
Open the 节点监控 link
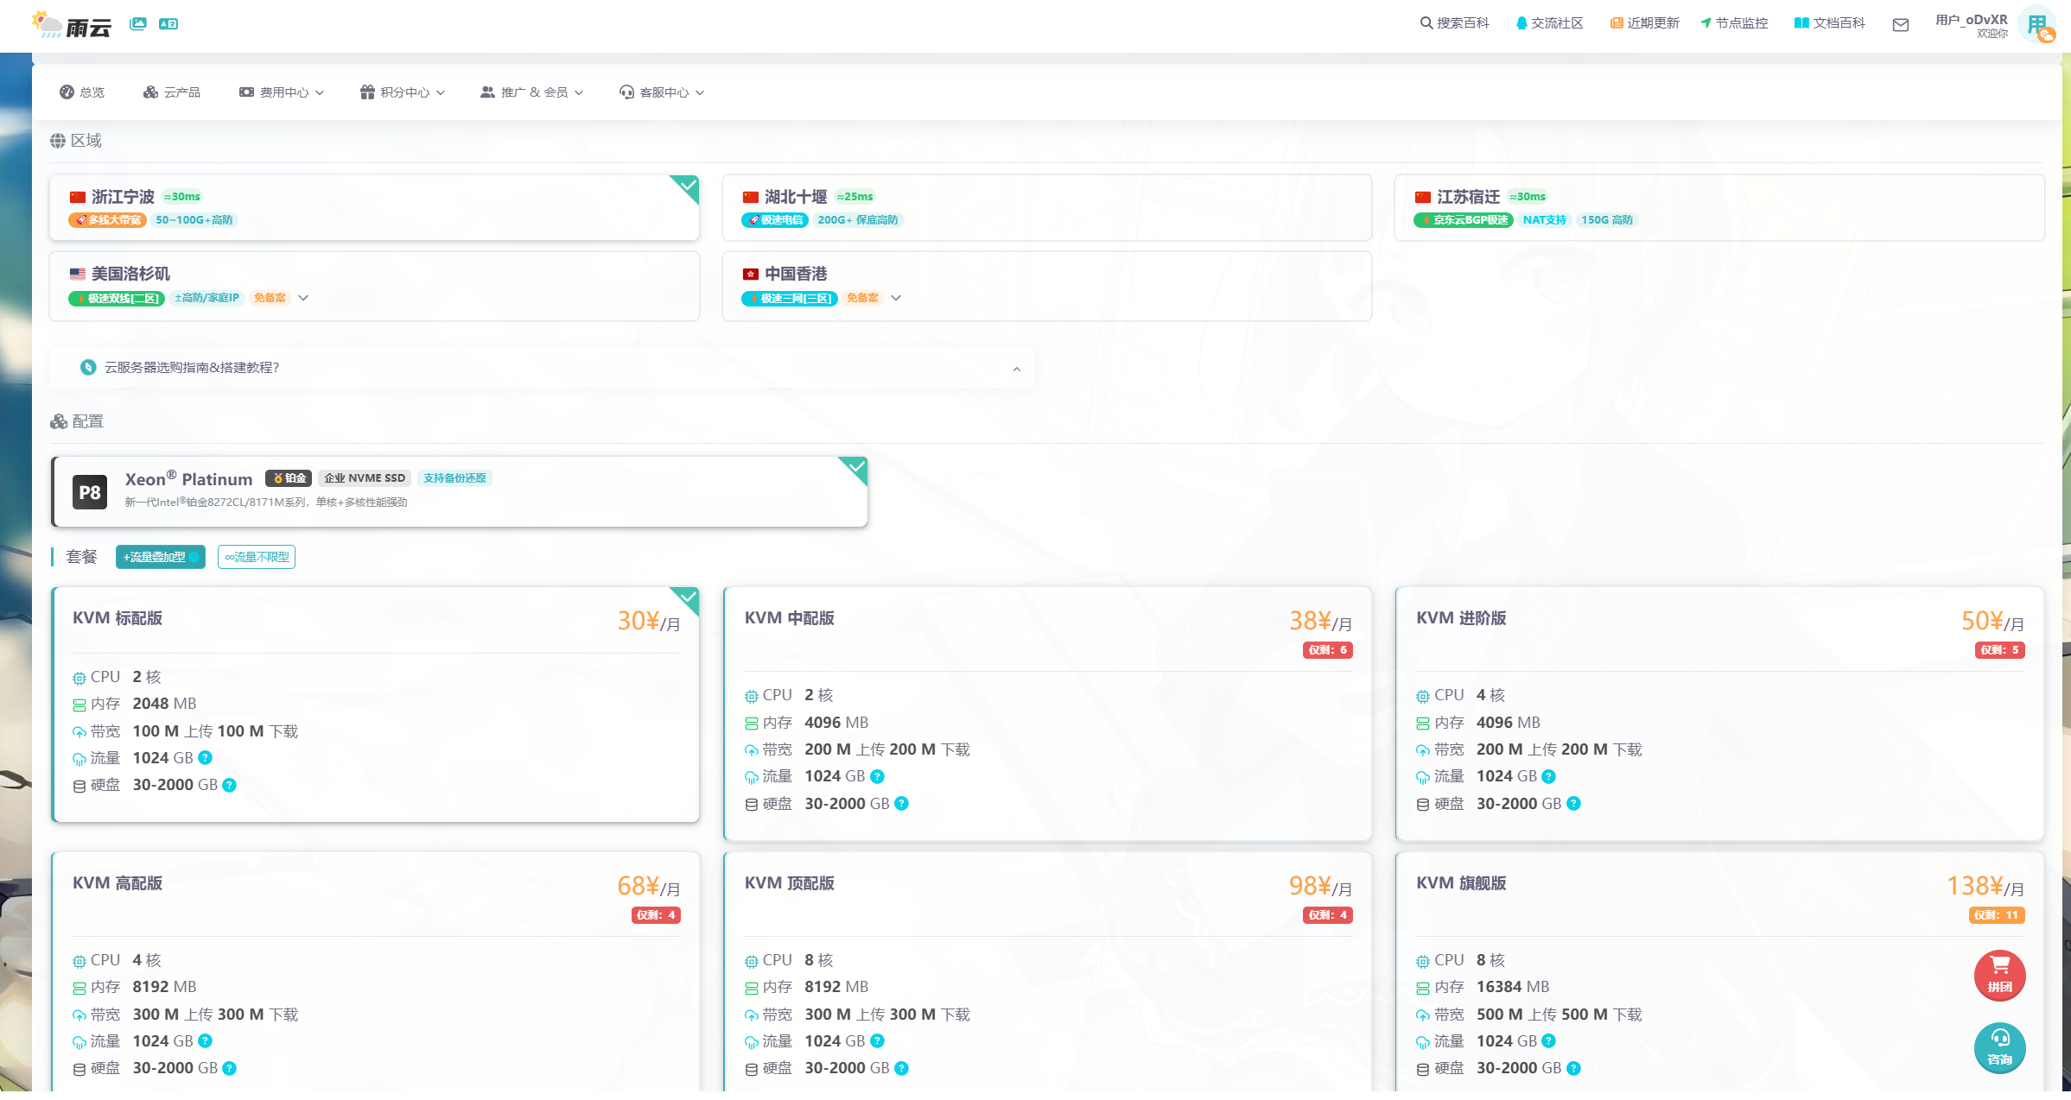pyautogui.click(x=1734, y=23)
